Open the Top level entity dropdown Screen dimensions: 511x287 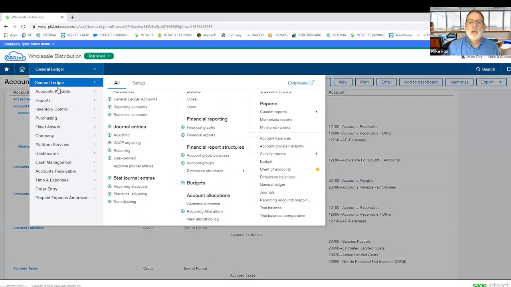pyautogui.click(x=99, y=56)
